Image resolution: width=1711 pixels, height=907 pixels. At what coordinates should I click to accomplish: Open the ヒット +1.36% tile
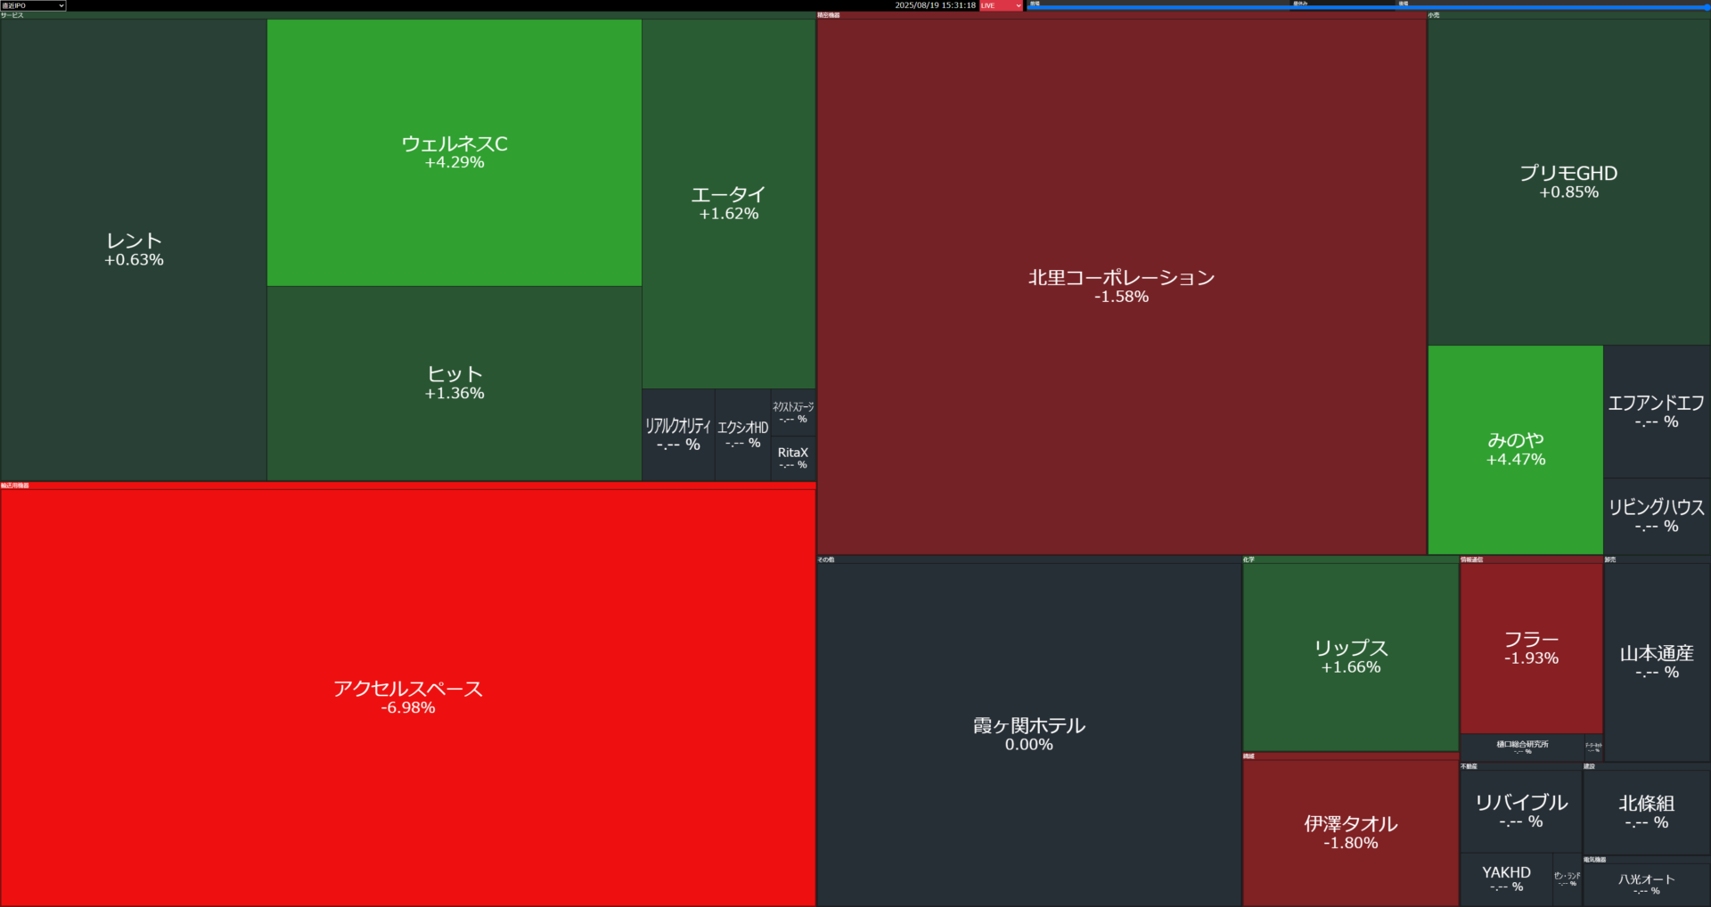click(454, 383)
